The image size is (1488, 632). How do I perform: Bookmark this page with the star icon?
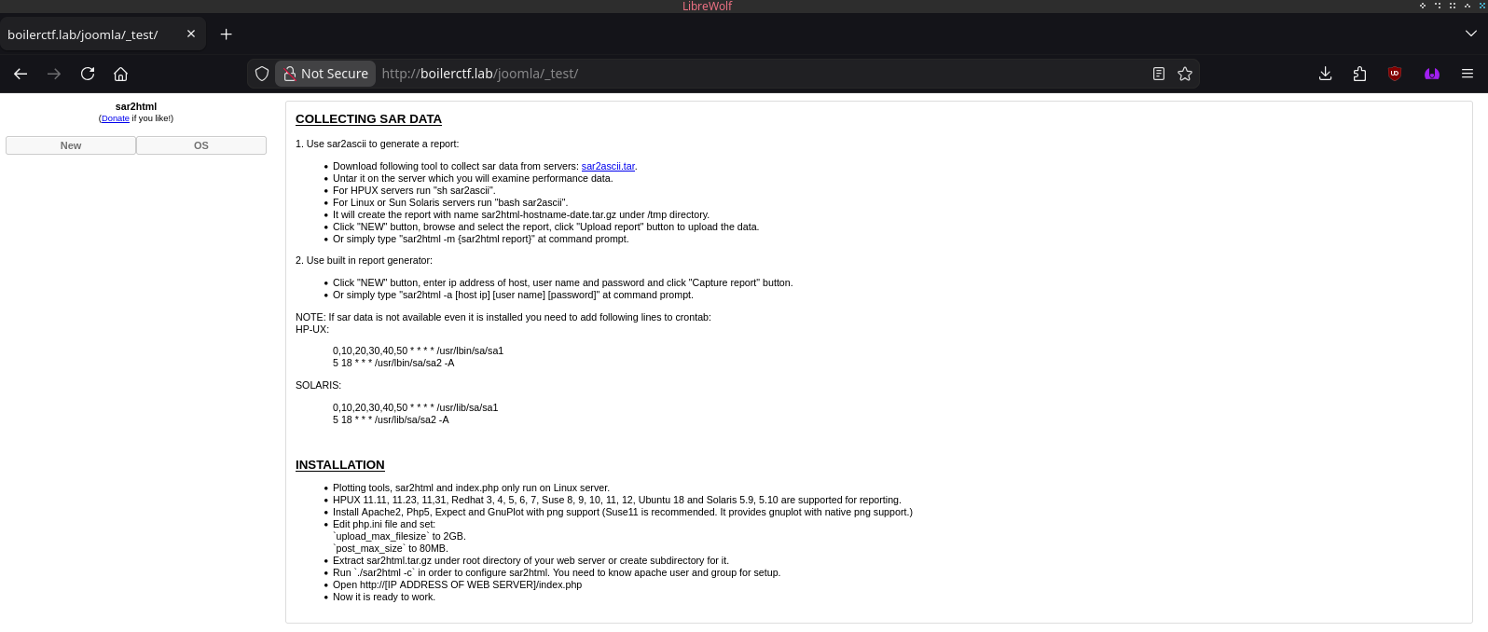pyautogui.click(x=1185, y=74)
